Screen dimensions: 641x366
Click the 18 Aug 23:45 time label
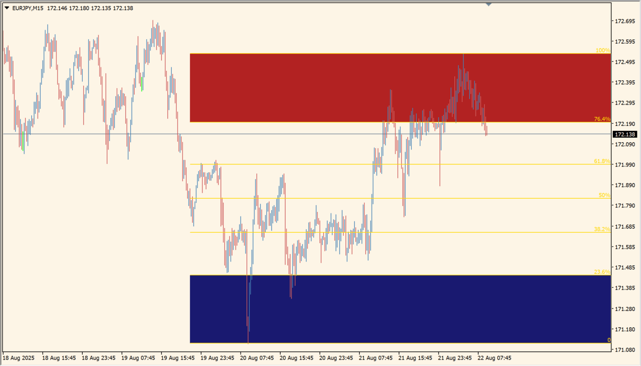(x=99, y=358)
